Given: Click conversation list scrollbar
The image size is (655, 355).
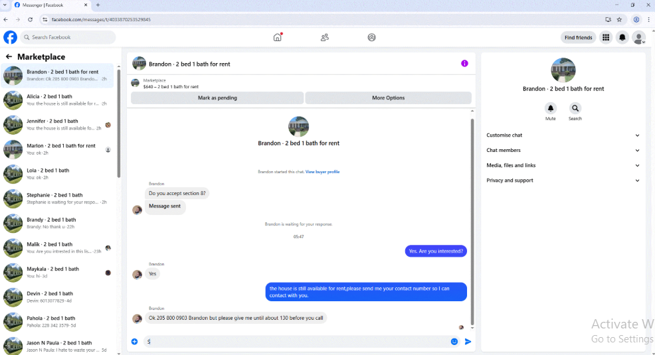Looking at the screenshot, I should pyautogui.click(x=119, y=123).
